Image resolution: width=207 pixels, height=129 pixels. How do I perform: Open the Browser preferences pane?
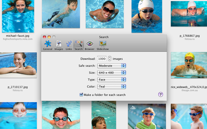(x=90, y=45)
